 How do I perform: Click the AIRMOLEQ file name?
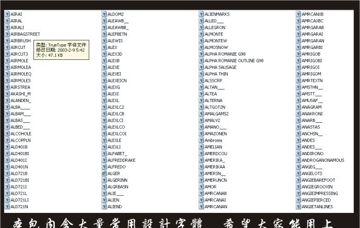coord(21,74)
